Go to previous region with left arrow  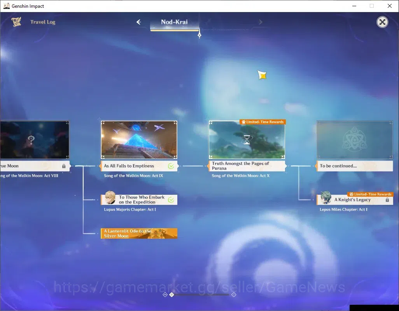[139, 22]
